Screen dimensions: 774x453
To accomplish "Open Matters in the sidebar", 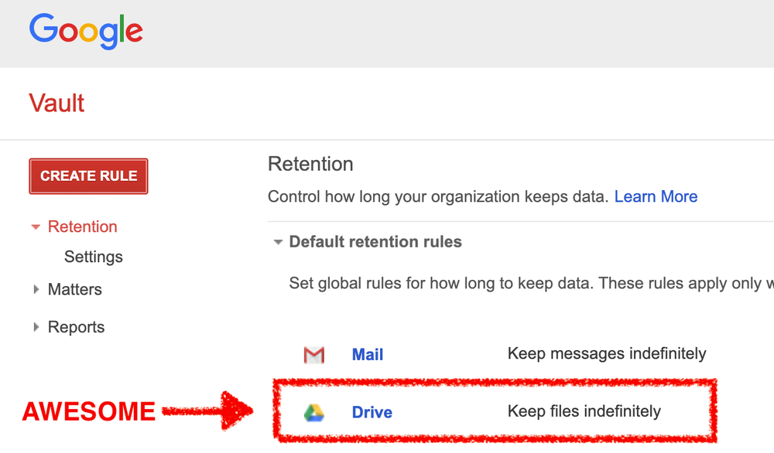I will pos(74,289).
